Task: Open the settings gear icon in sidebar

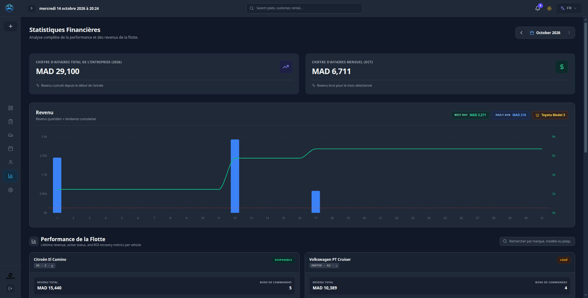Action: 10,190
